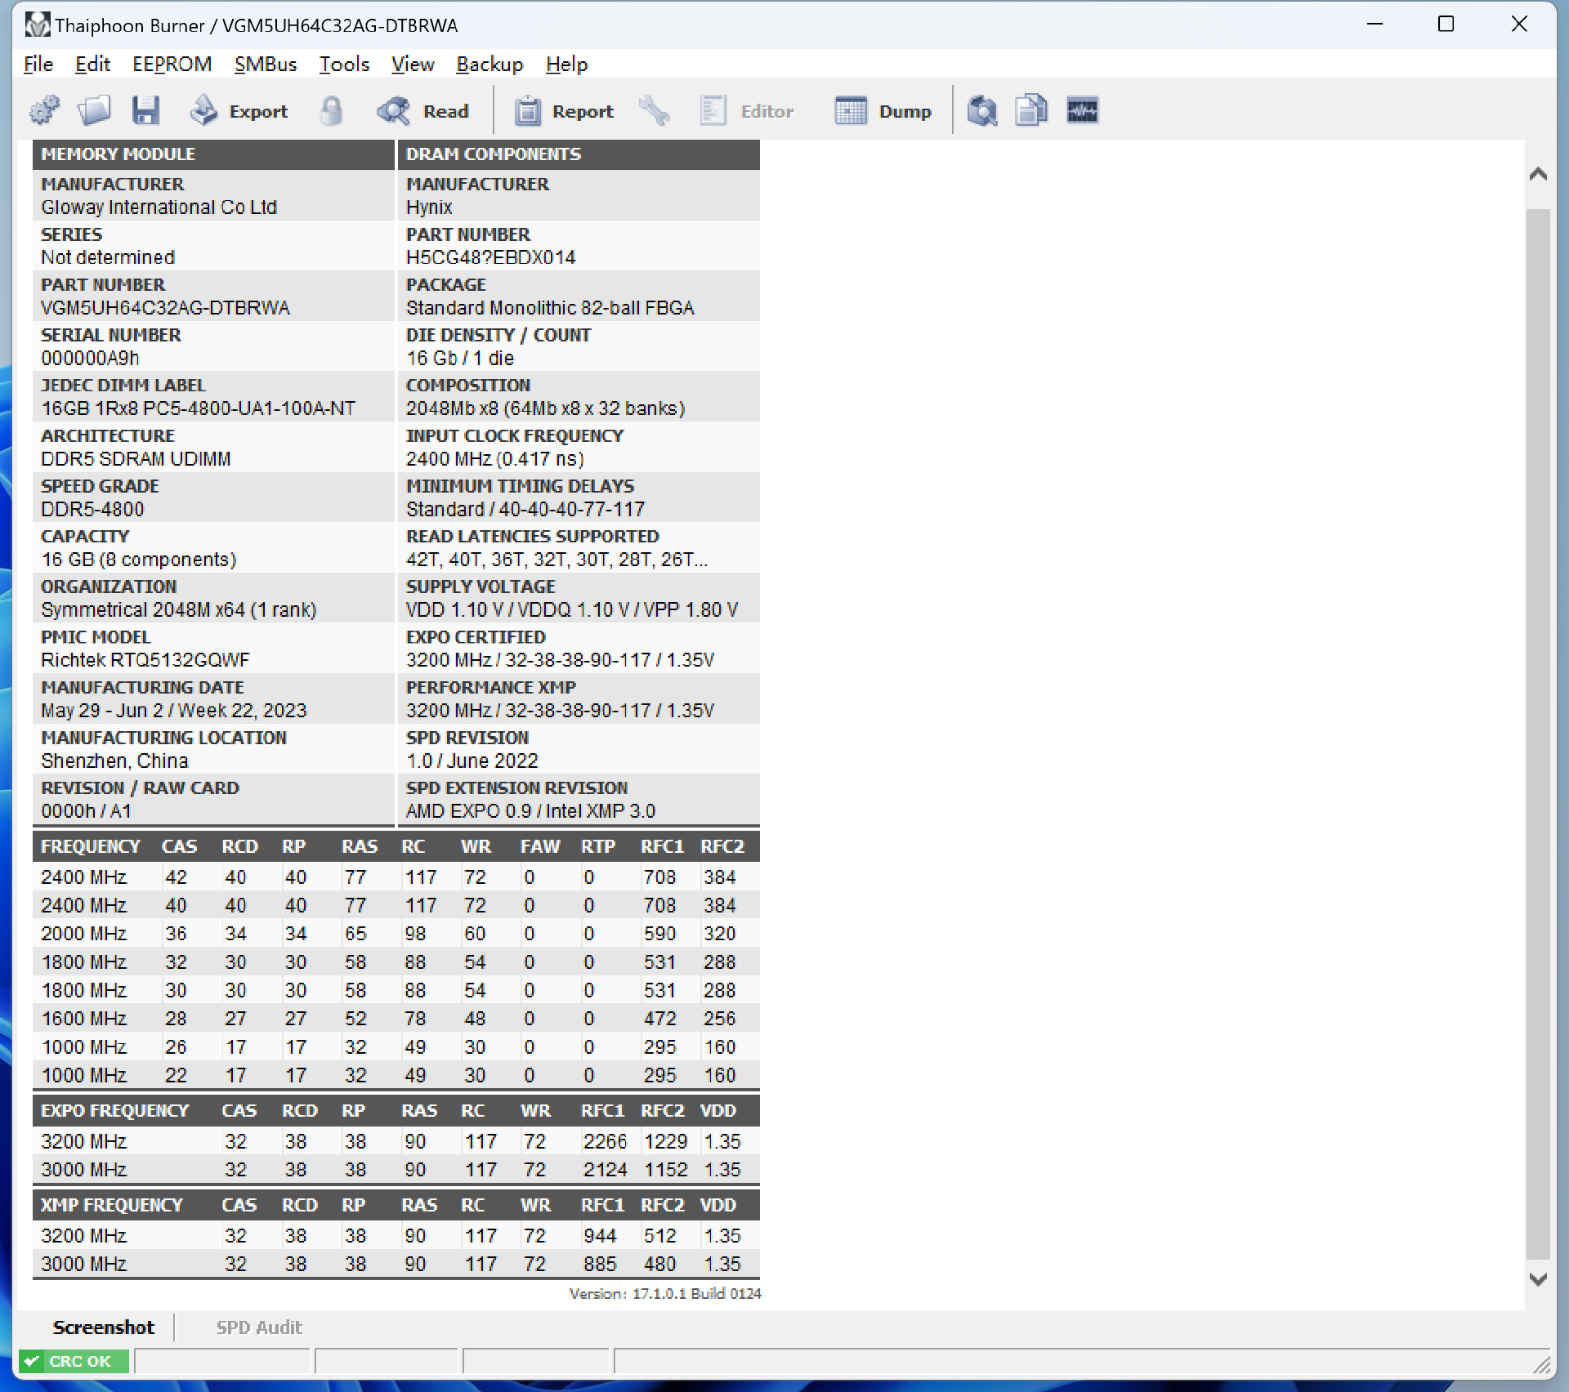The image size is (1569, 1392).
Task: Select the Screenshot tab
Action: point(103,1327)
